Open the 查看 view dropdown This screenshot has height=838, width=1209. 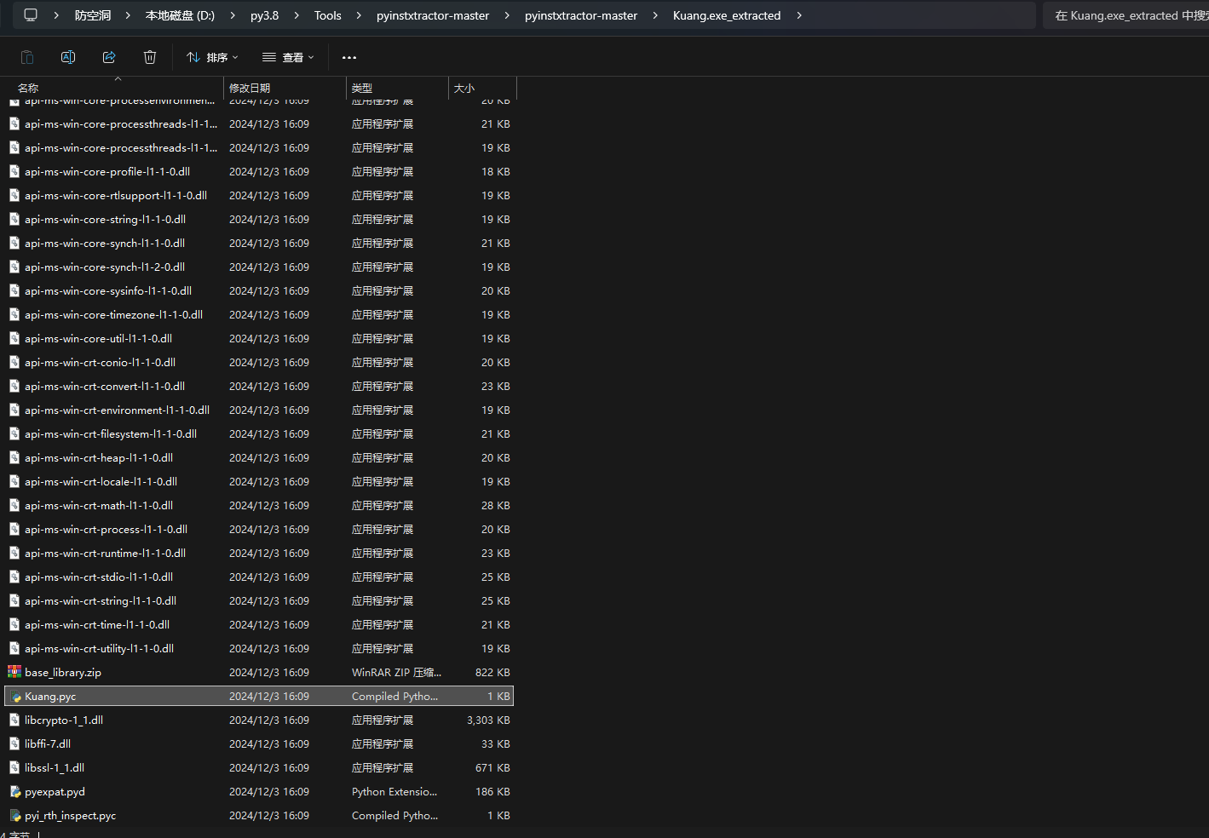(288, 57)
